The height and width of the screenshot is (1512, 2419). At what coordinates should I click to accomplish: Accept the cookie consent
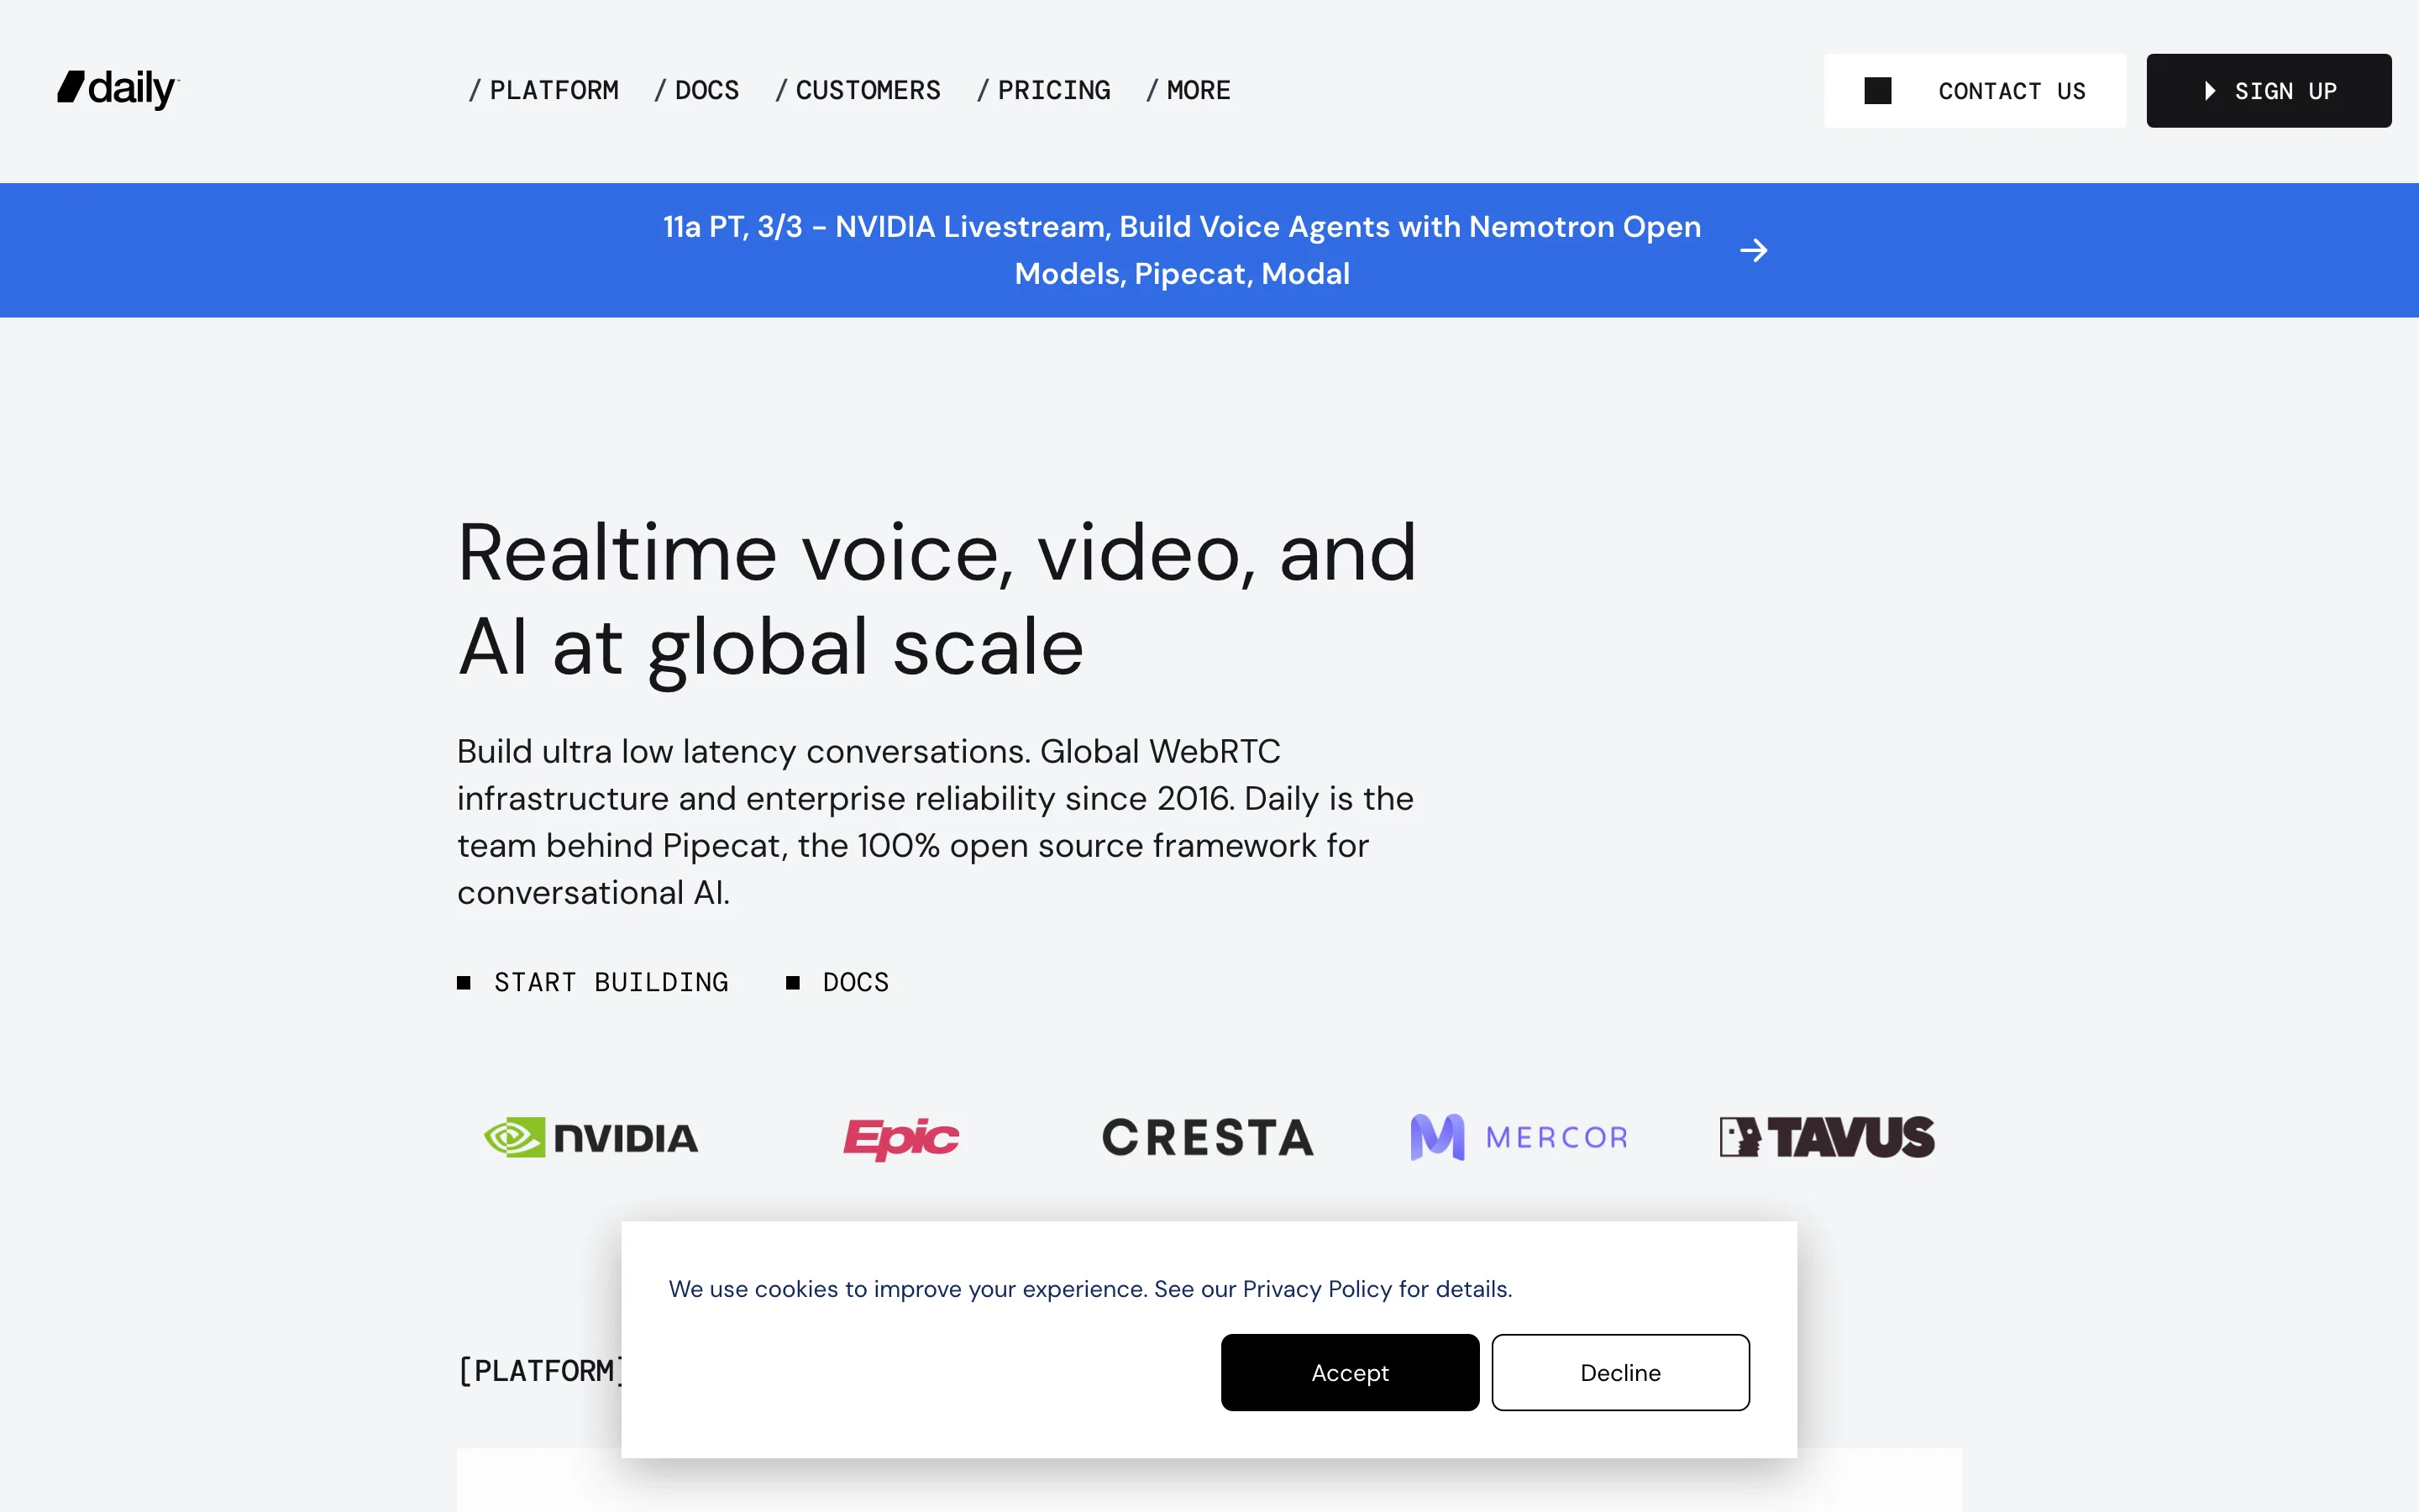[1350, 1372]
